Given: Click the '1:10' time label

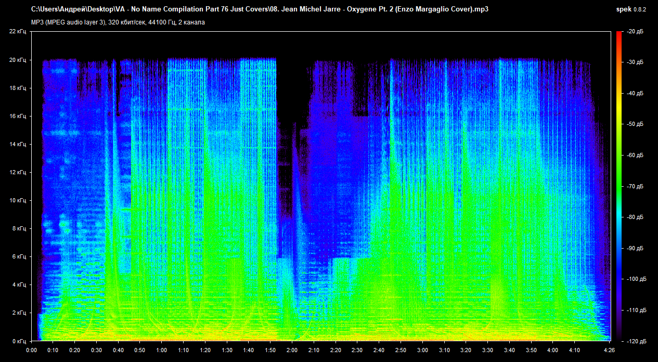Looking at the screenshot, I should (184, 350).
